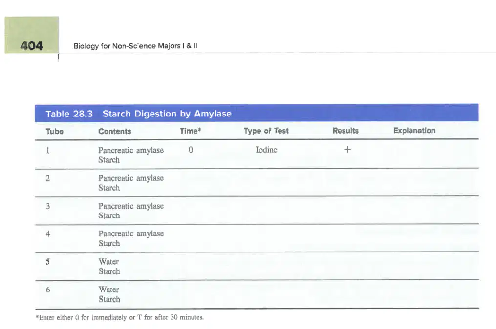This screenshot has height=329, width=496.
Task: Click 'Water' in tube 6 row
Action: 109,290
